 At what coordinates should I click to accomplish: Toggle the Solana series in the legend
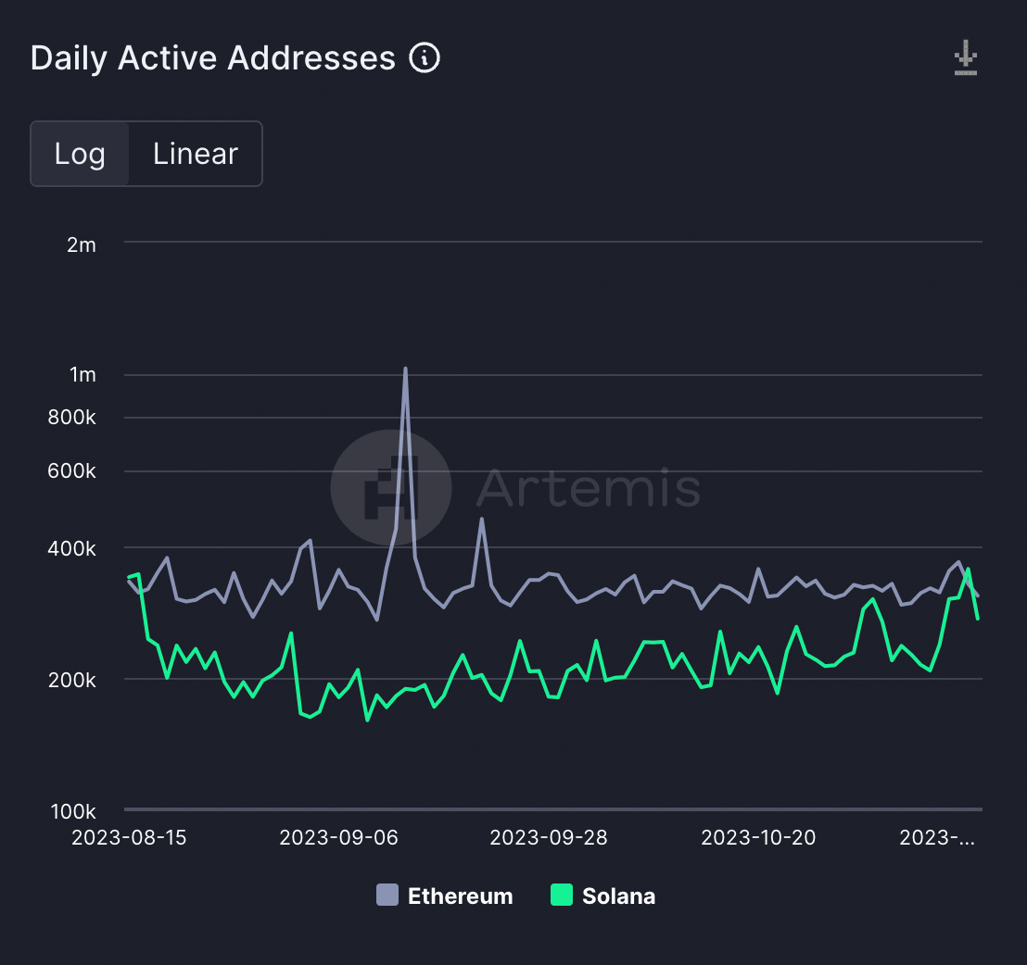click(603, 896)
